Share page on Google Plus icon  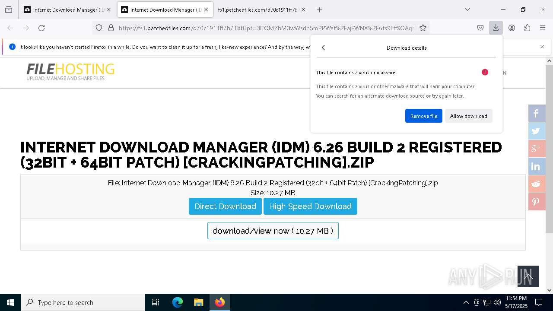pyautogui.click(x=537, y=149)
